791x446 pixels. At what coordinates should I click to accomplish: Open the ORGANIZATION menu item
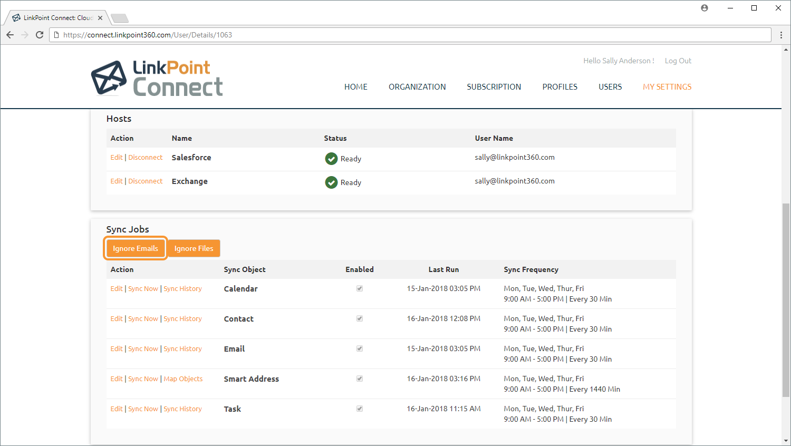[417, 87]
